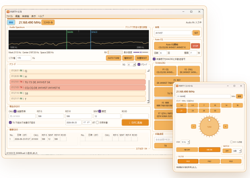
Task: Click the SENT number field showing 12
Action: coord(107,116)
